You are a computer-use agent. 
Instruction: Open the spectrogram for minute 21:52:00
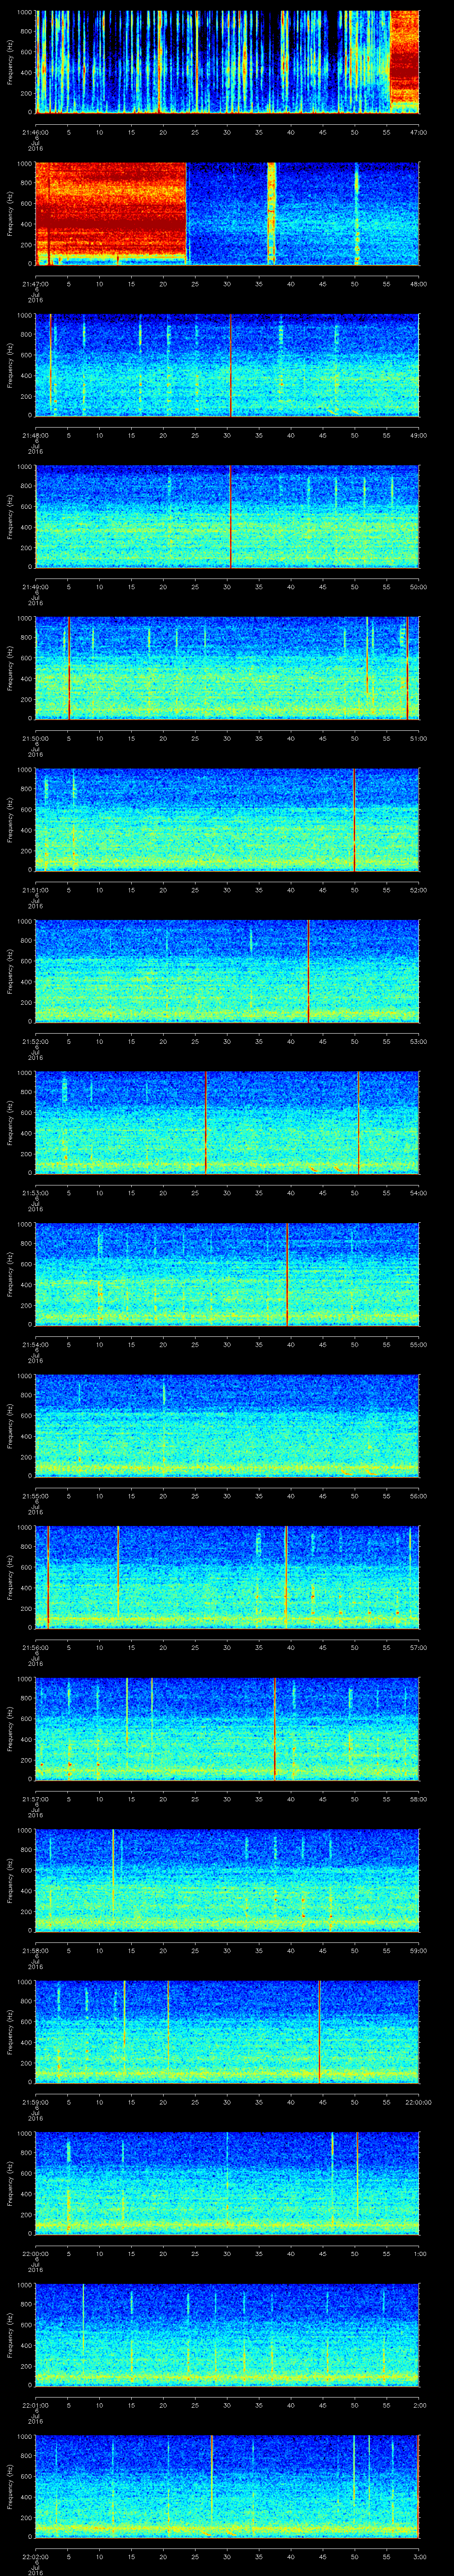(227, 972)
